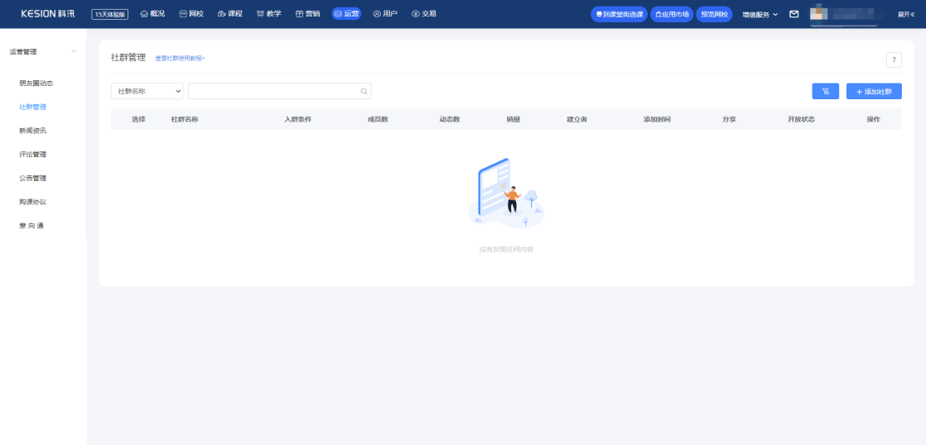Click the question mark help button
926x445 pixels.
894,60
